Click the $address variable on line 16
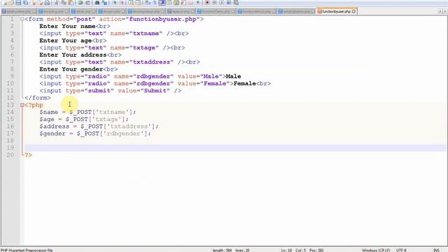This screenshot has height=252, width=448. (x=55, y=127)
